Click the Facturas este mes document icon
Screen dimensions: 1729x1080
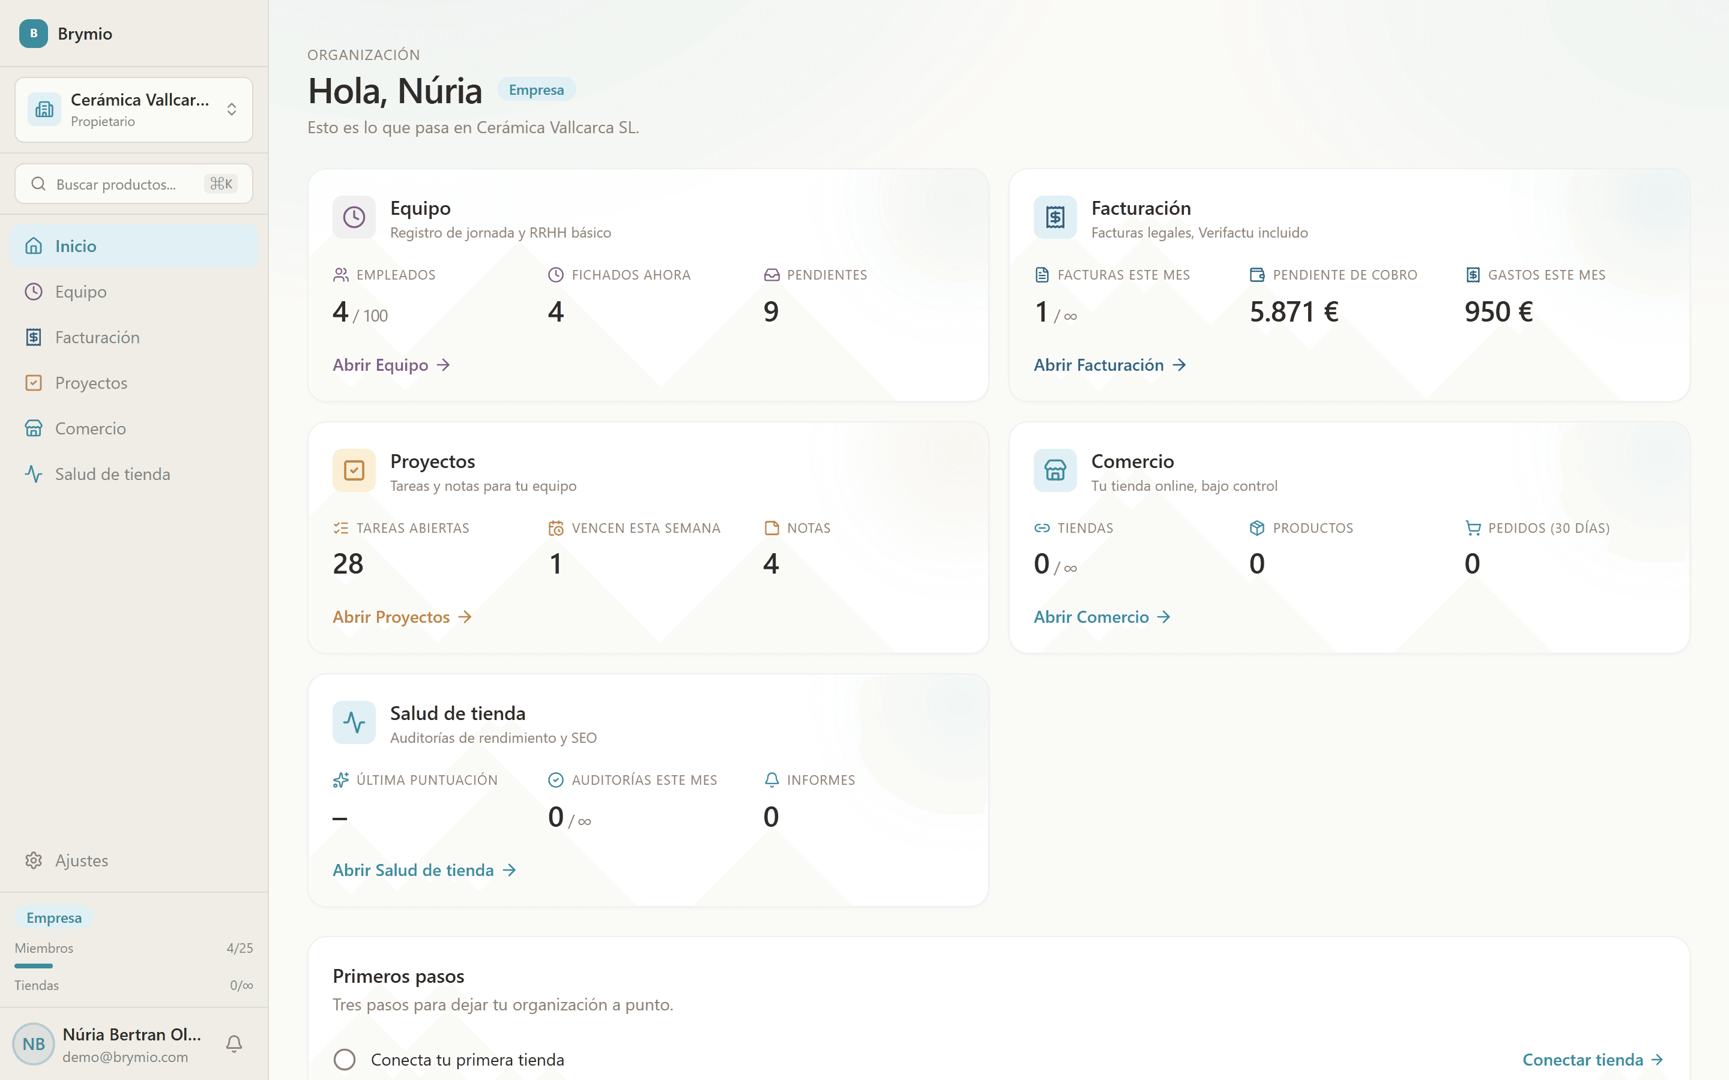1042,275
